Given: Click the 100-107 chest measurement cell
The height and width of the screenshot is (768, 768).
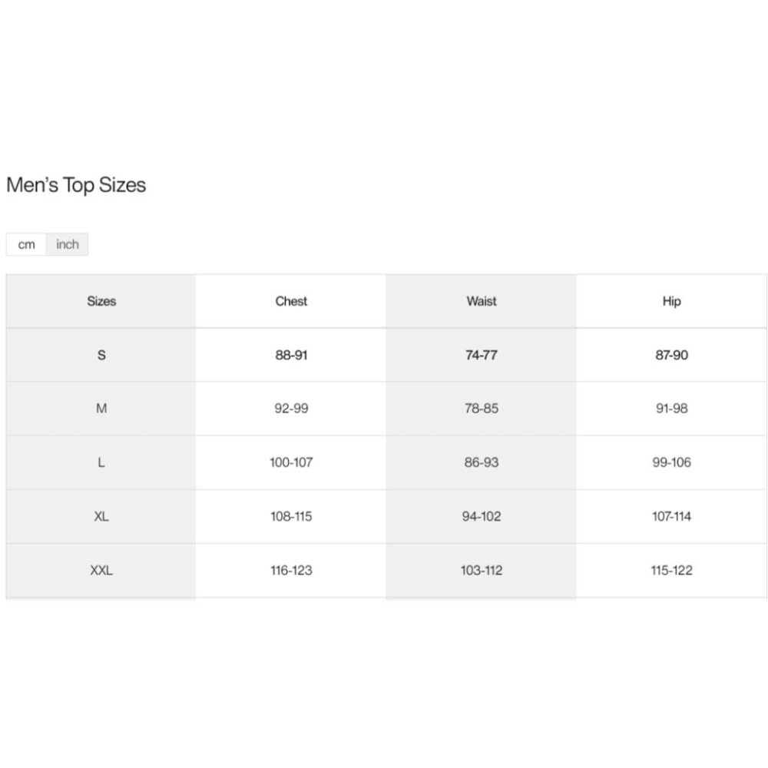Looking at the screenshot, I should [291, 462].
